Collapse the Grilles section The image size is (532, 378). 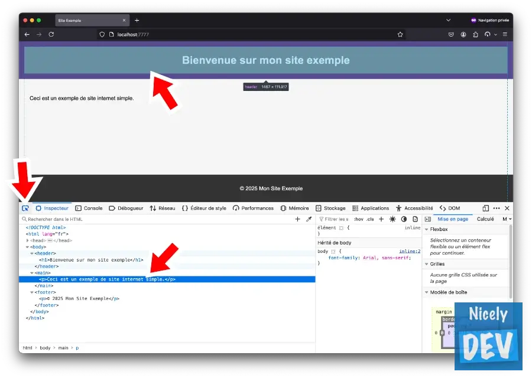click(x=426, y=264)
